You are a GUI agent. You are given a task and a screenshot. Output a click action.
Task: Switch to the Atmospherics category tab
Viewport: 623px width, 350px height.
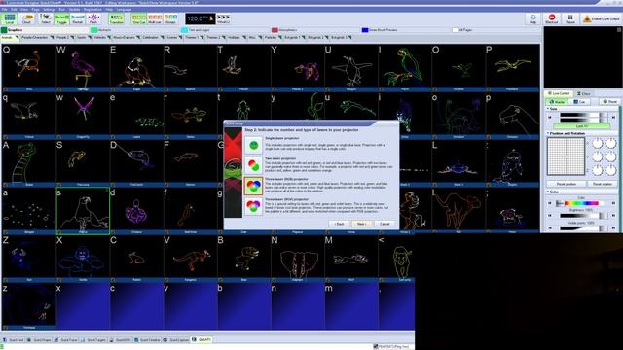(284, 30)
